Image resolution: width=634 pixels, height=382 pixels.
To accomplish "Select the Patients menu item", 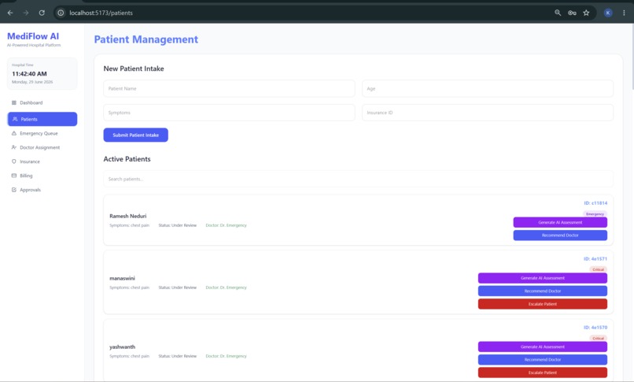I will click(42, 119).
